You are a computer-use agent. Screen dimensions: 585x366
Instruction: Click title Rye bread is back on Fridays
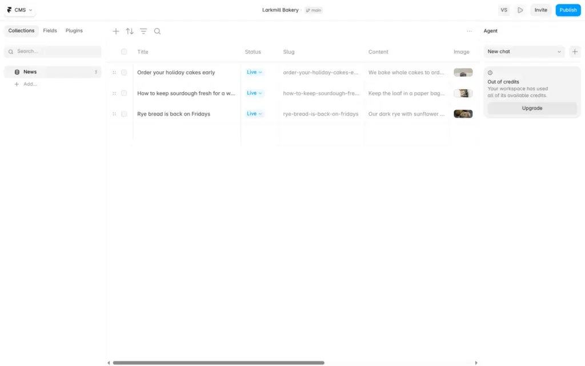[174, 114]
